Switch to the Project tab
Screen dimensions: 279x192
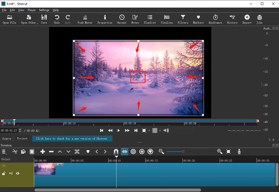pyautogui.click(x=22, y=138)
